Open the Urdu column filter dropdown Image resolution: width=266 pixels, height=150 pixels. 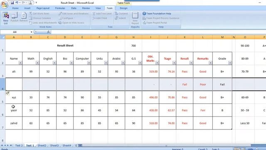tap(106, 63)
